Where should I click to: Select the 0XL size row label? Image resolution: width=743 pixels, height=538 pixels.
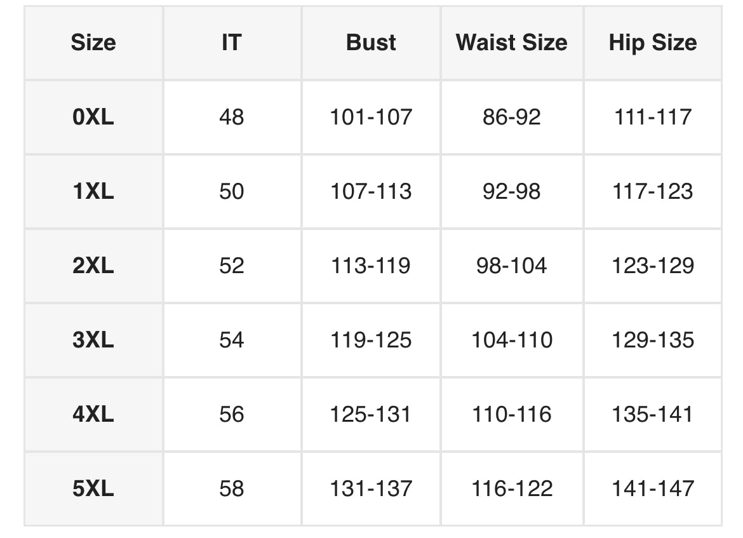pyautogui.click(x=93, y=117)
